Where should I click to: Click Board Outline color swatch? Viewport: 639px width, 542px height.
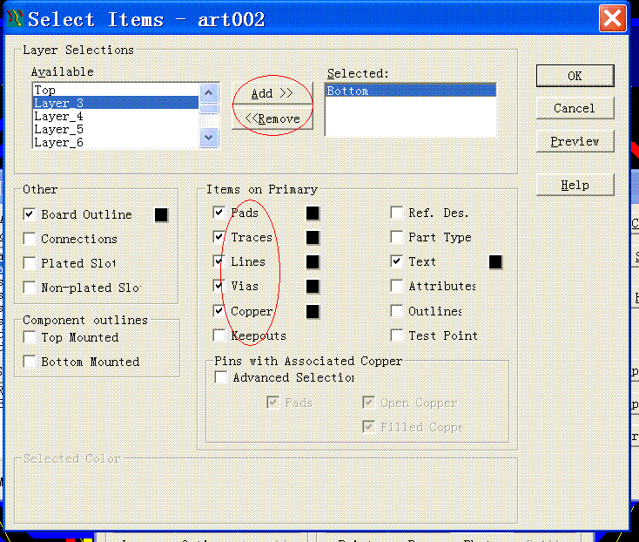[x=161, y=214]
